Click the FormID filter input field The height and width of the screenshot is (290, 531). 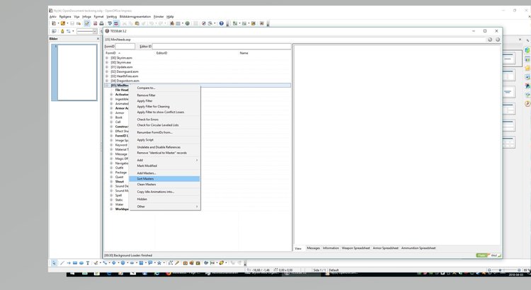point(125,47)
